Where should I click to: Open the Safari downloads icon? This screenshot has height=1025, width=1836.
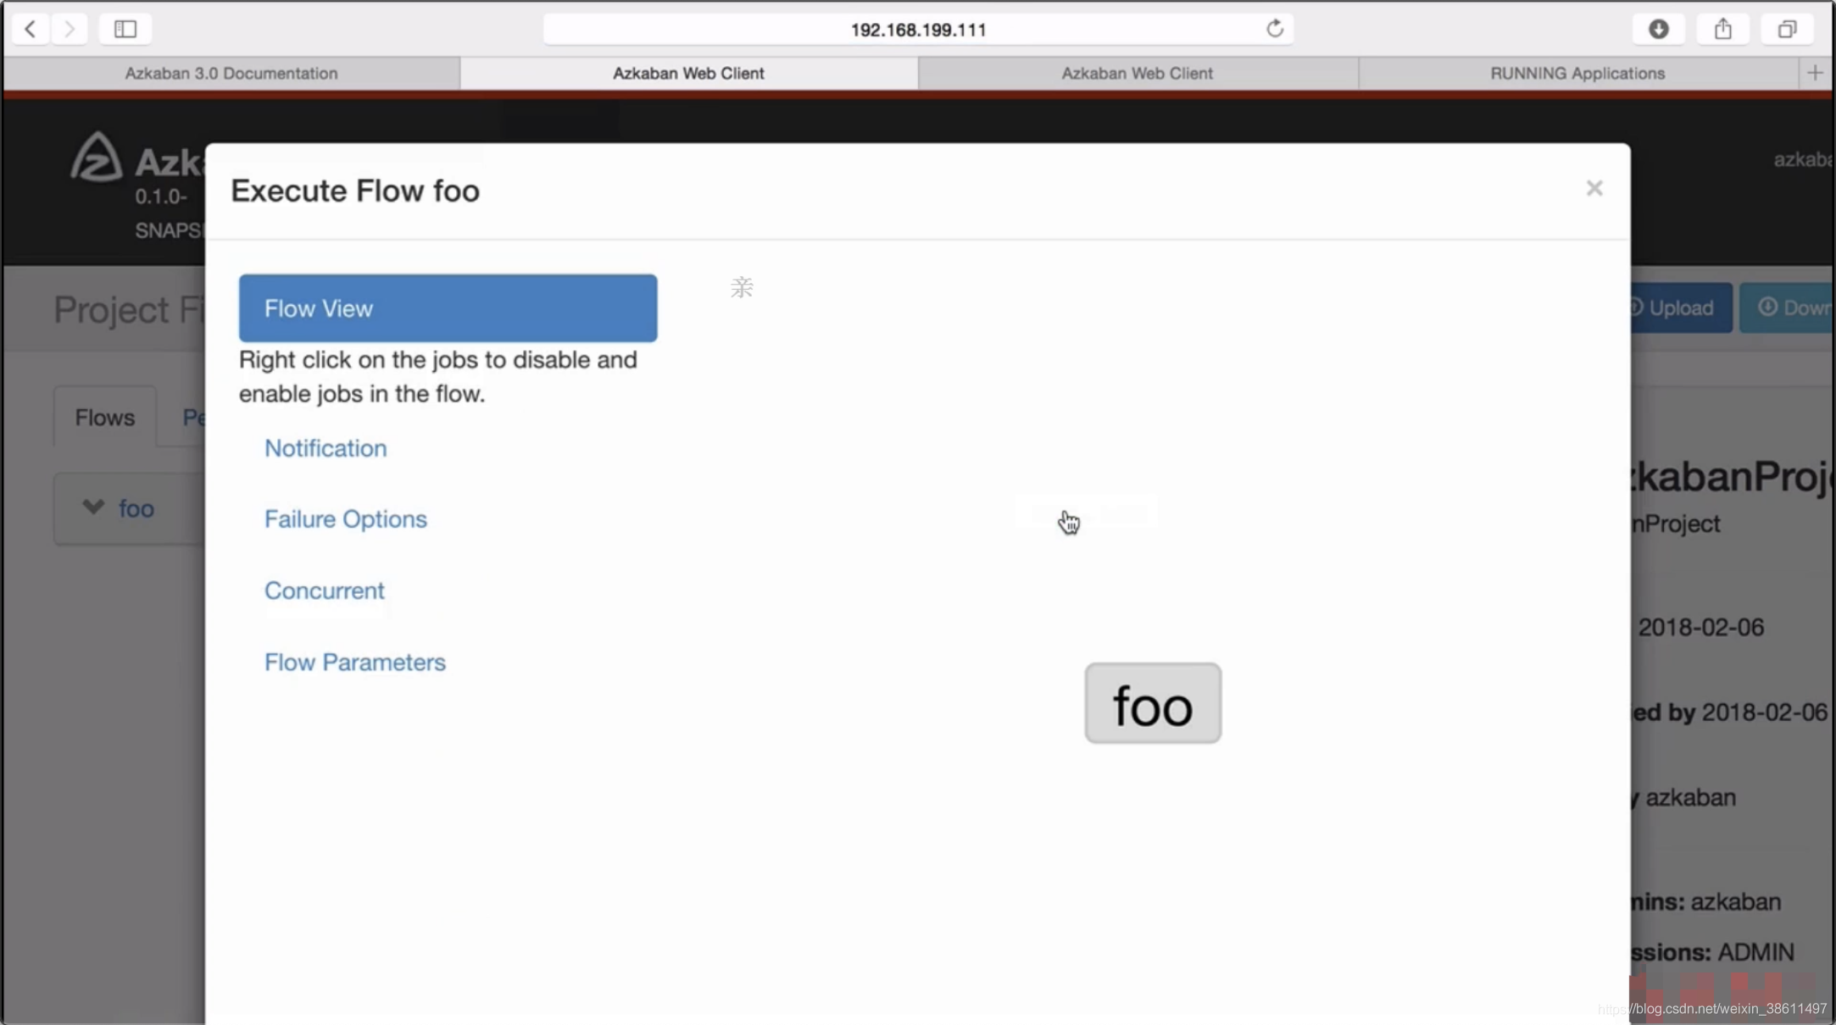tap(1659, 29)
